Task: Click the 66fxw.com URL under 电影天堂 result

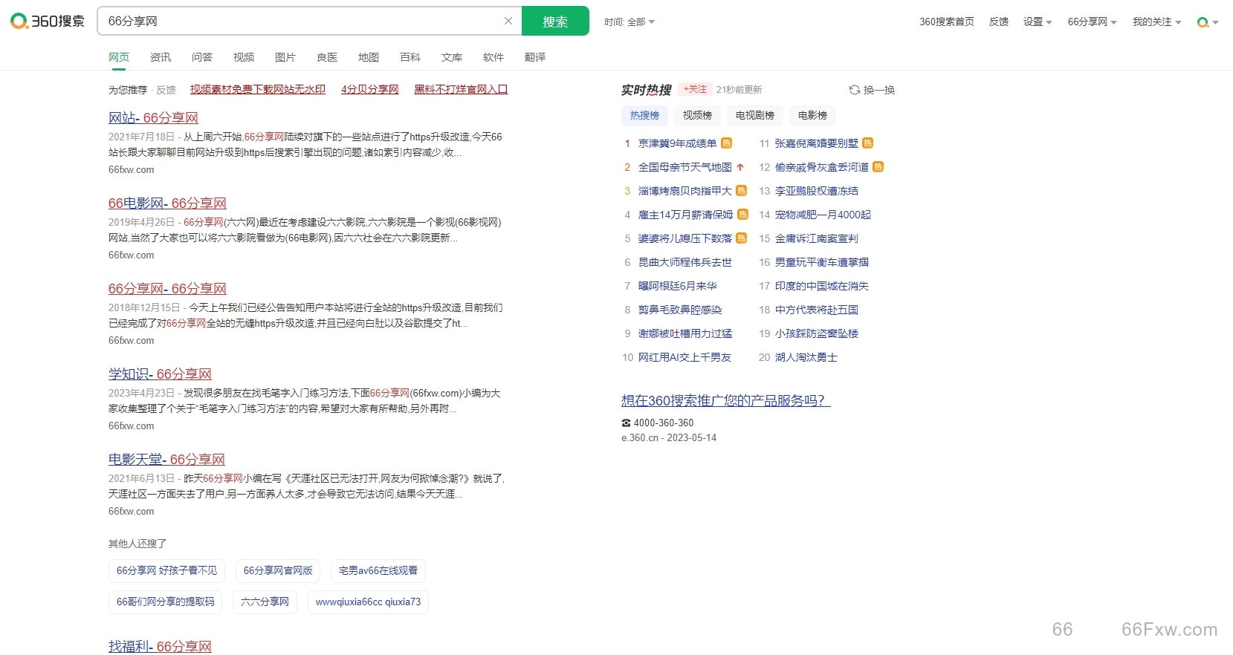Action: 132,511
